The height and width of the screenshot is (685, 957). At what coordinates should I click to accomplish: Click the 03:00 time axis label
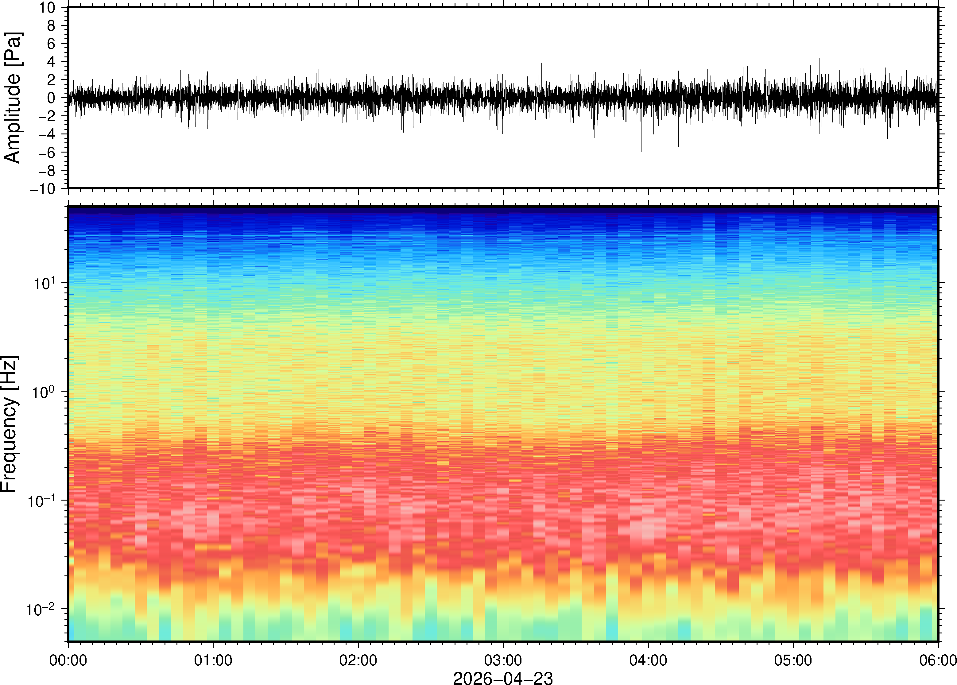pyautogui.click(x=503, y=660)
